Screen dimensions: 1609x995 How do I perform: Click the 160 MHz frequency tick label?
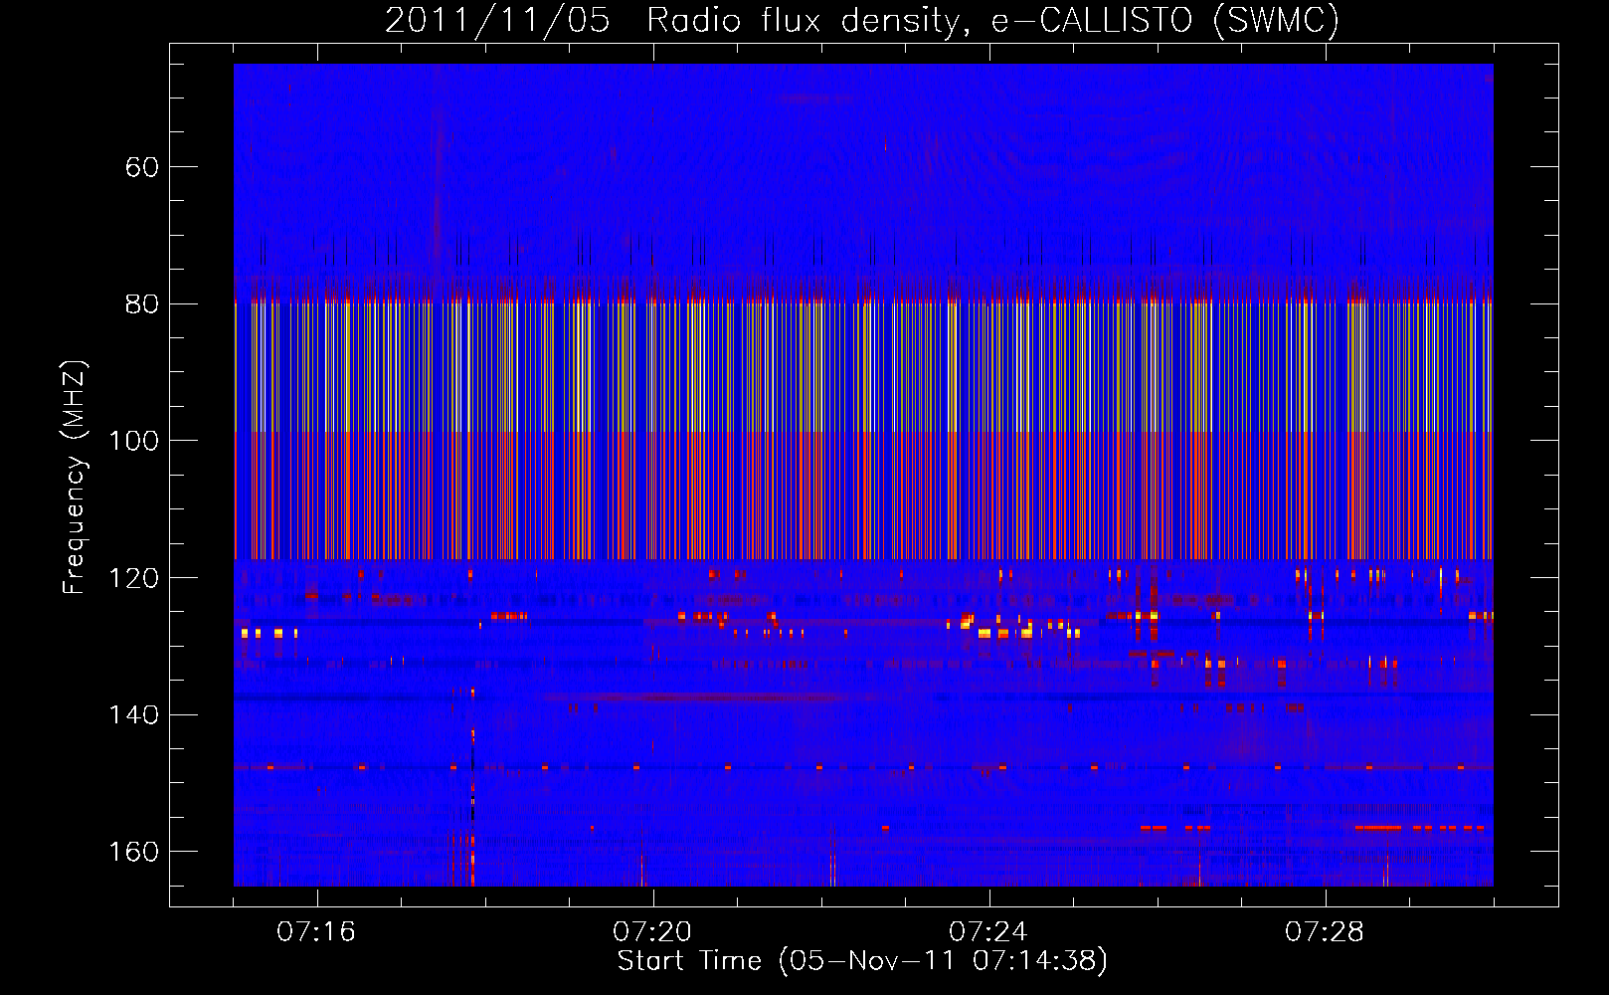pos(134,852)
